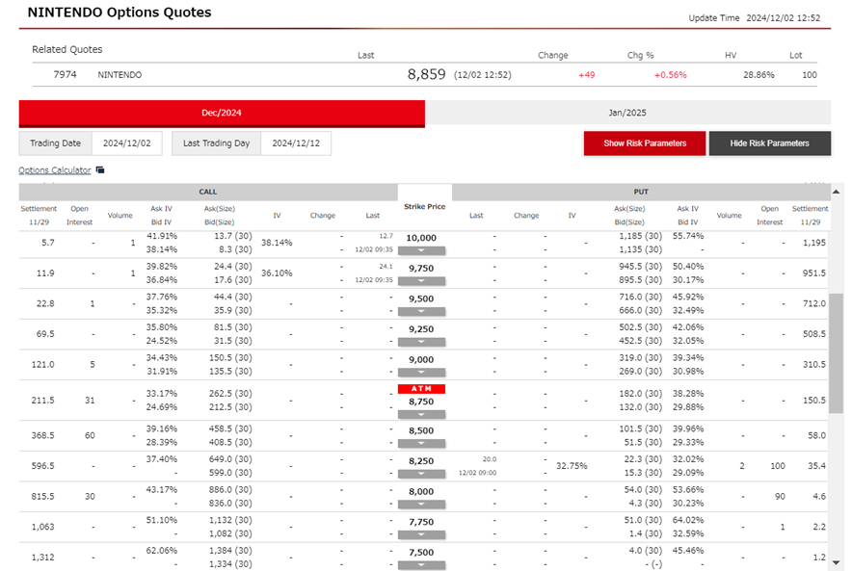Viewport: 852px width, 571px height.
Task: Expand the 9,000 strike price row
Action: [x=421, y=373]
